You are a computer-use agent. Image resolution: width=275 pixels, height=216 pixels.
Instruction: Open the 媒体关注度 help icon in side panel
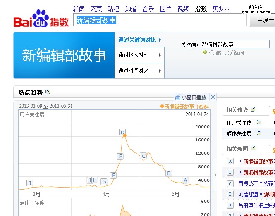pos(259,133)
